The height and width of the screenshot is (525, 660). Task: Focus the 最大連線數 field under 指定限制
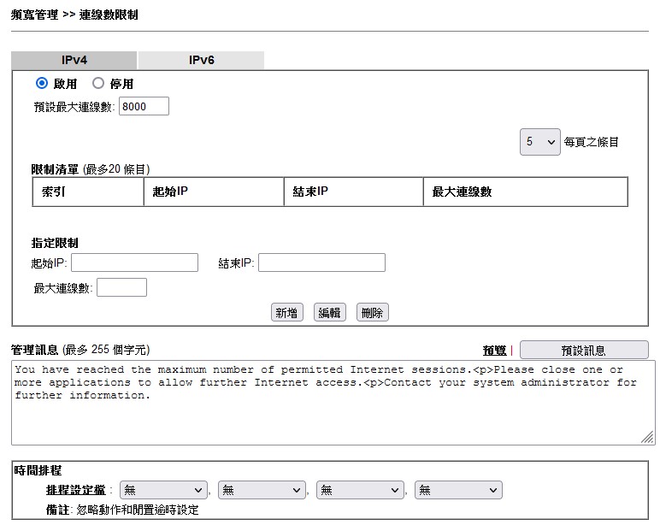(121, 288)
